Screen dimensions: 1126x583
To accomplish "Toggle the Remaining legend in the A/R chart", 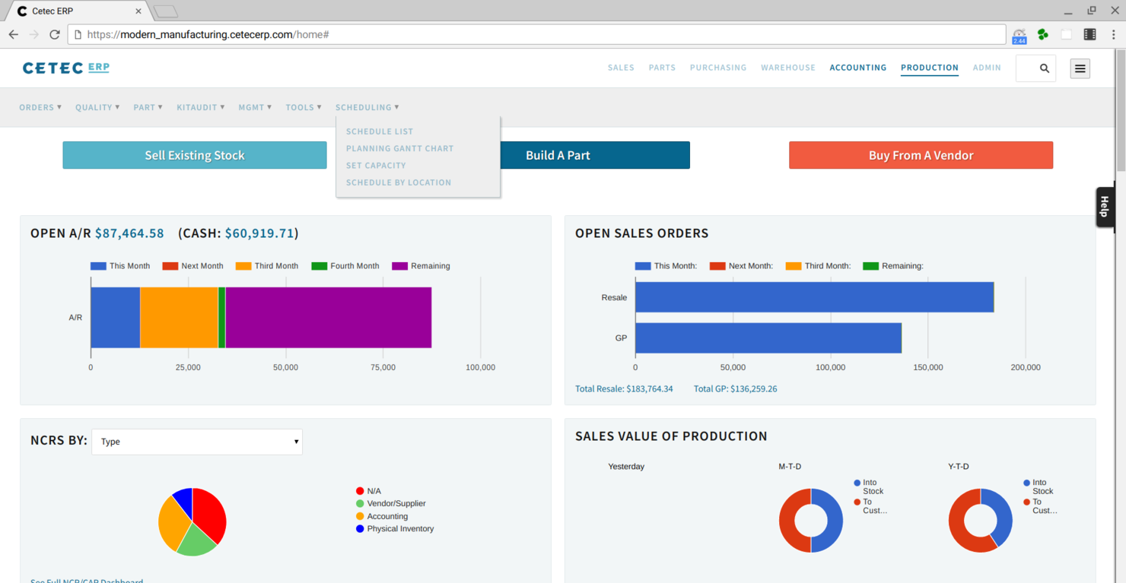I will click(x=422, y=265).
